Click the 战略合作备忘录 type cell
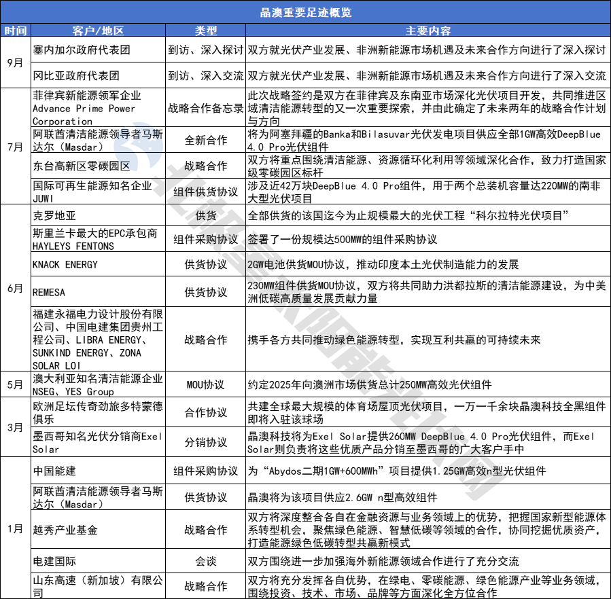This screenshot has height=599, width=611. [206, 107]
